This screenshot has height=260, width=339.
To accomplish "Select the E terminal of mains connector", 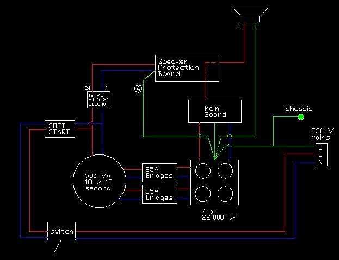I will pyautogui.click(x=320, y=147).
